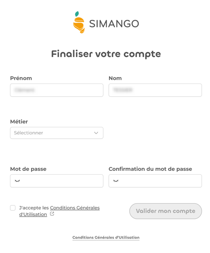
Task: Click the Prénom field label
Action: click(x=21, y=78)
